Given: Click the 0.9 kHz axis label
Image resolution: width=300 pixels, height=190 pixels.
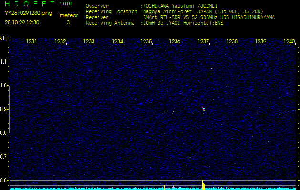Looking at the screenshot, I should [4, 109].
